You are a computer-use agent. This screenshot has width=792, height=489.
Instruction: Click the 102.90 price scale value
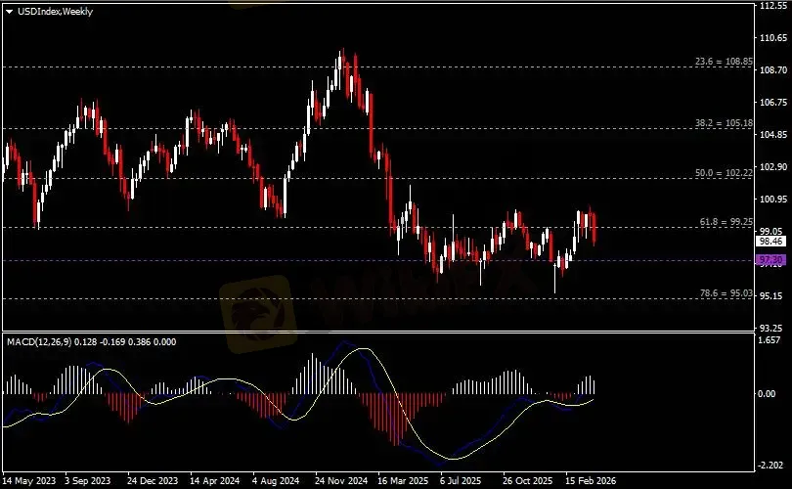(772, 166)
